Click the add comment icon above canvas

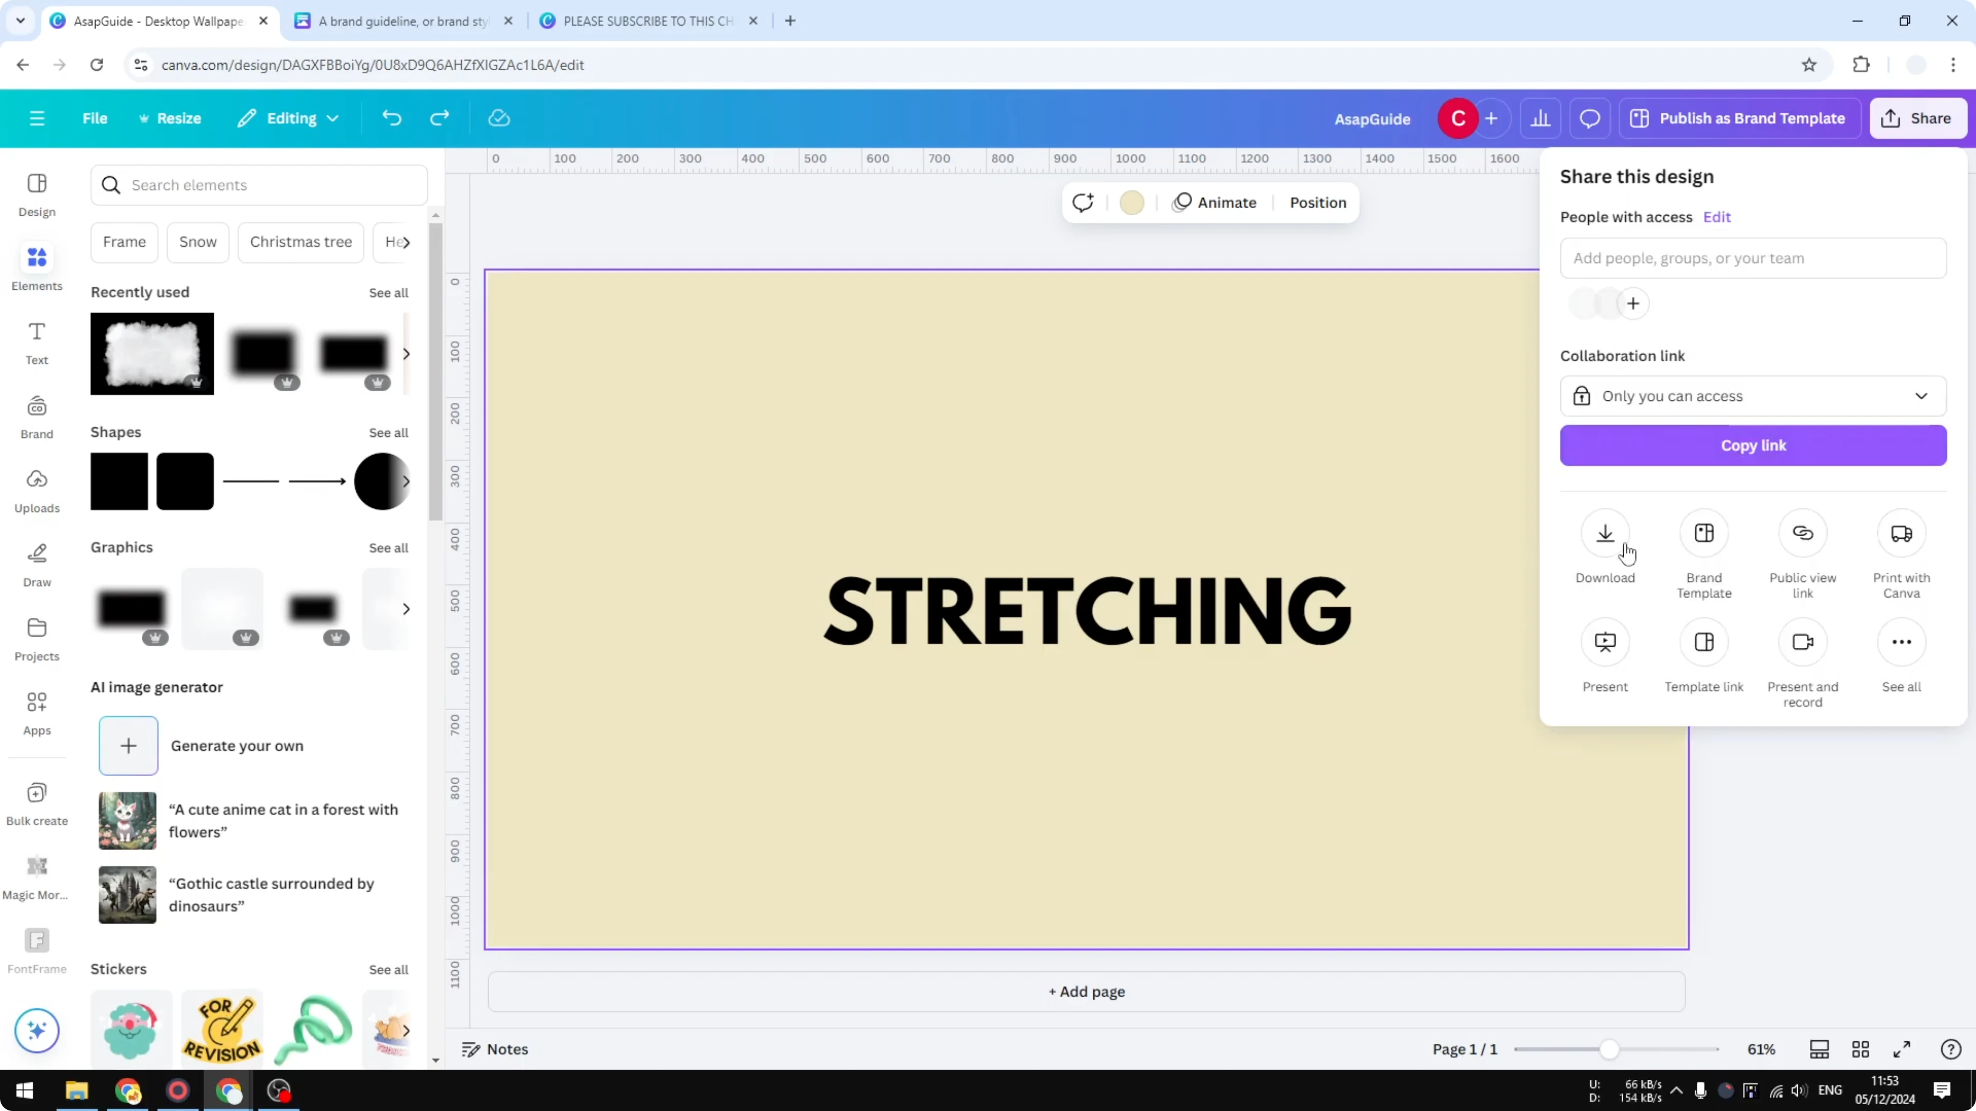(1083, 202)
